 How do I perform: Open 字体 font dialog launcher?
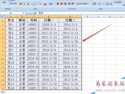pos(53,9)
